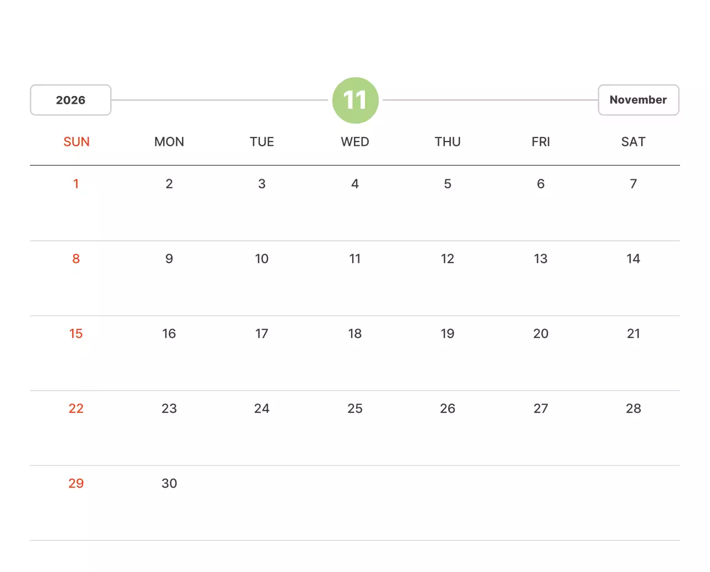
Task: Select the SUN column header
Action: pyautogui.click(x=77, y=142)
